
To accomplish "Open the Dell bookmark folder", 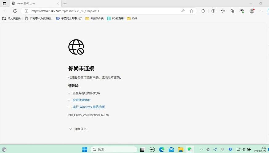I will coord(132,18).
